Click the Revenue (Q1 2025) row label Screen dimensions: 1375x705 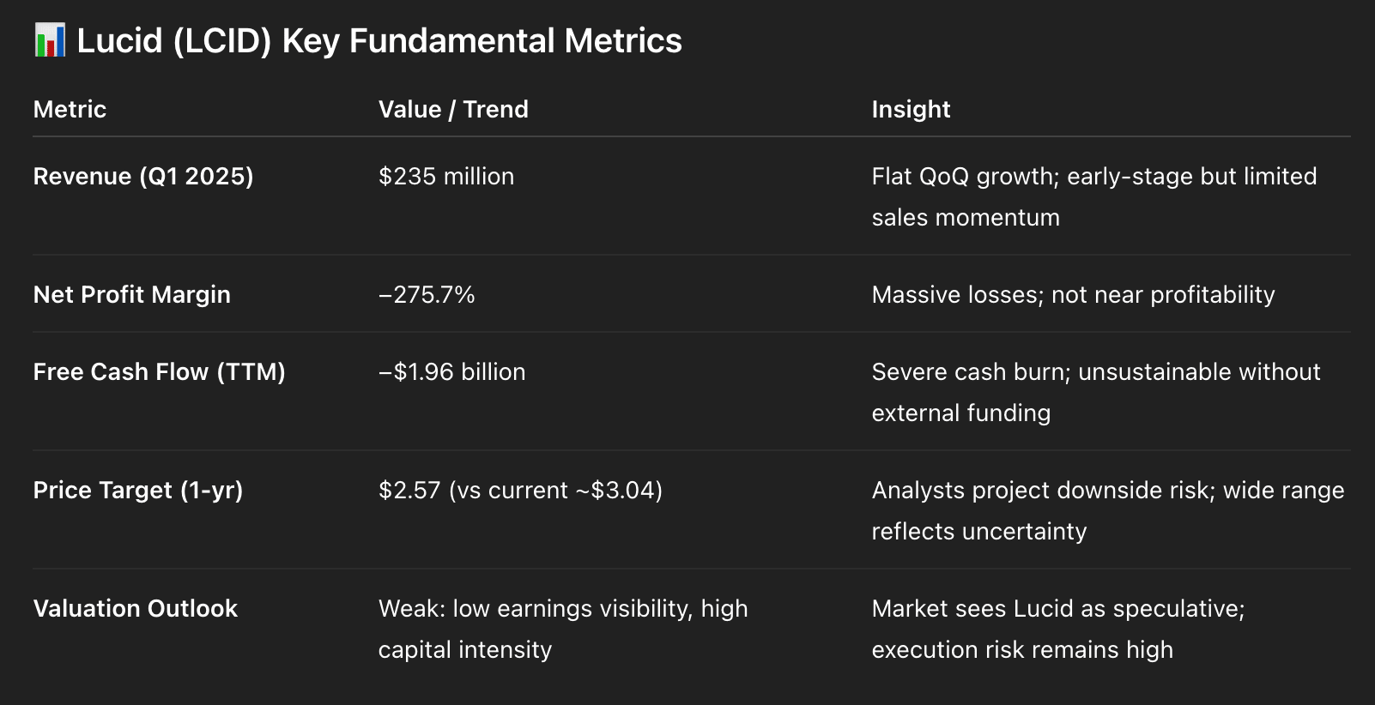click(x=143, y=176)
